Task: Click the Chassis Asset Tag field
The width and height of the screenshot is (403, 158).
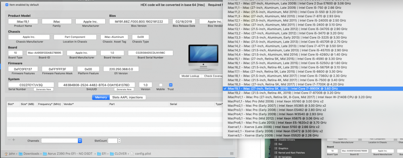Action: click(114, 37)
